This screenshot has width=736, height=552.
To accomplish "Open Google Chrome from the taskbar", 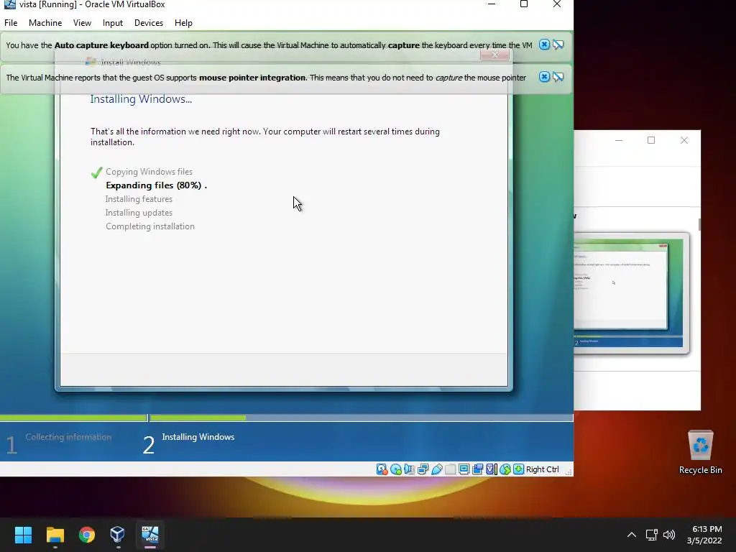I will [x=87, y=535].
